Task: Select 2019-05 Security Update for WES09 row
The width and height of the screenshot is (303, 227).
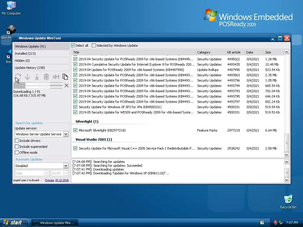Action: click(x=178, y=112)
